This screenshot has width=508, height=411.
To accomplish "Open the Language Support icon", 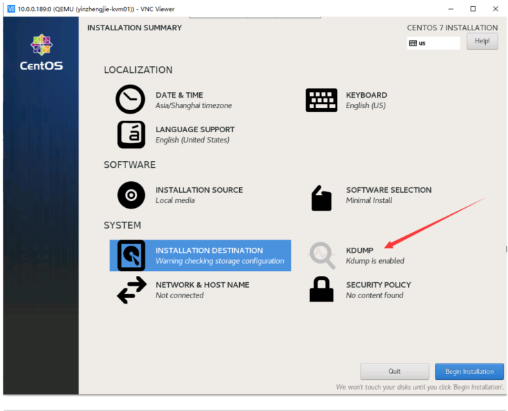I will coord(131,135).
